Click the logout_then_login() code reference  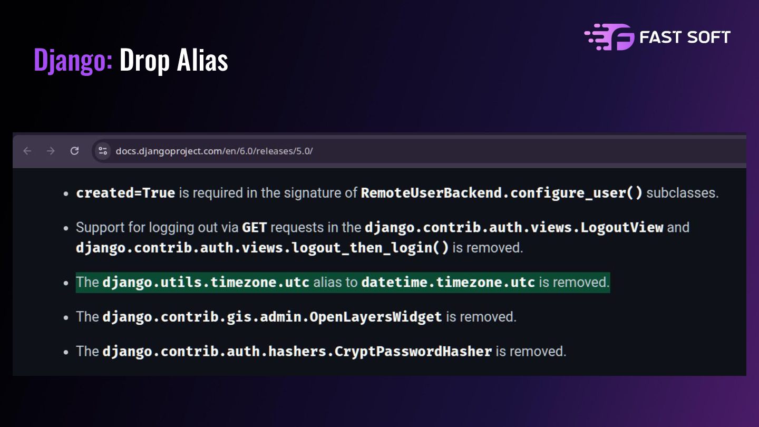(262, 248)
